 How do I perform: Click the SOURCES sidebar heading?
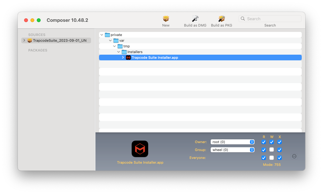(37, 35)
